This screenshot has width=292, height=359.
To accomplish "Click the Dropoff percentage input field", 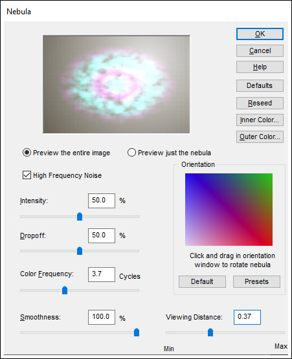I will coord(102,235).
